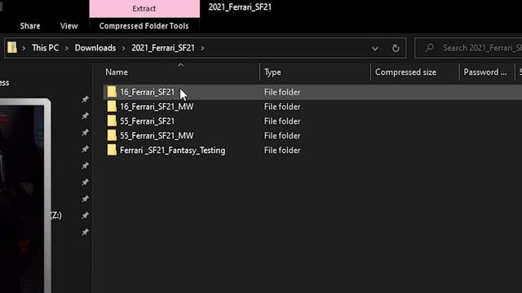Image resolution: width=522 pixels, height=293 pixels.
Task: Go to the Downloads breadcrumb
Action: [95, 48]
